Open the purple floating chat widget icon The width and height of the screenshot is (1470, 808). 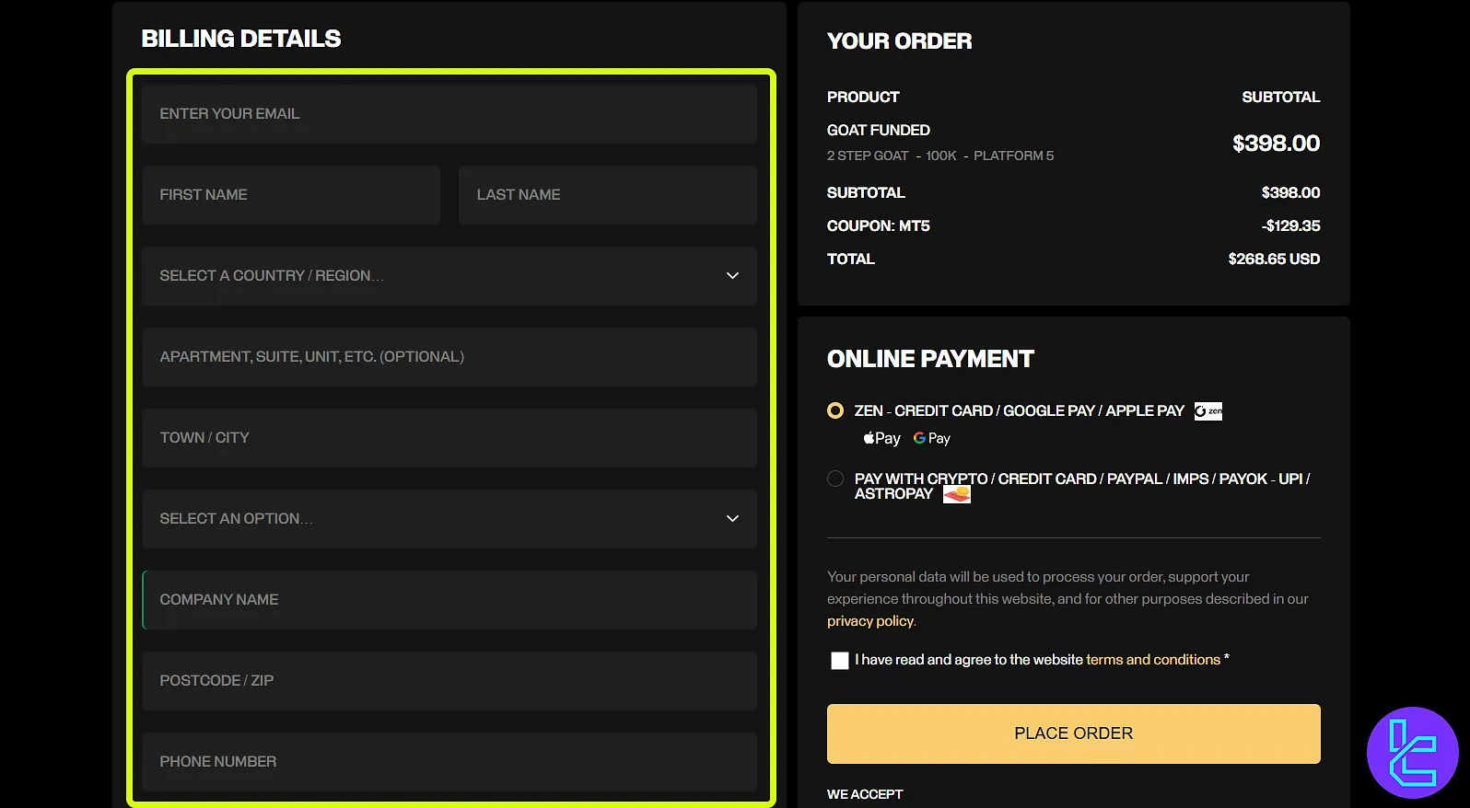1412,752
